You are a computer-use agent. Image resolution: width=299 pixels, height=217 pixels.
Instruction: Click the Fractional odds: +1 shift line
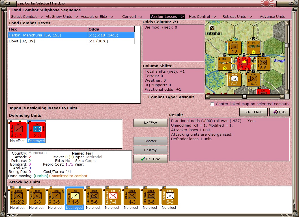pyautogui.click(x=163, y=90)
